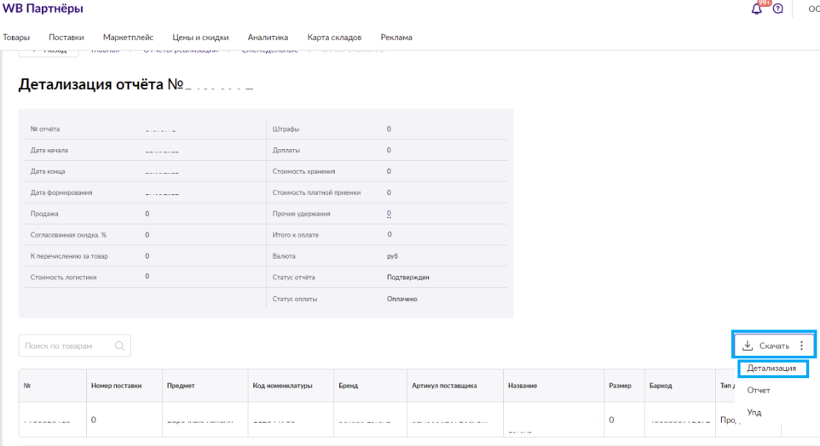Screen dimensions: 820x446
Task: Choose Отчет in the download dropdown
Action: 758,390
